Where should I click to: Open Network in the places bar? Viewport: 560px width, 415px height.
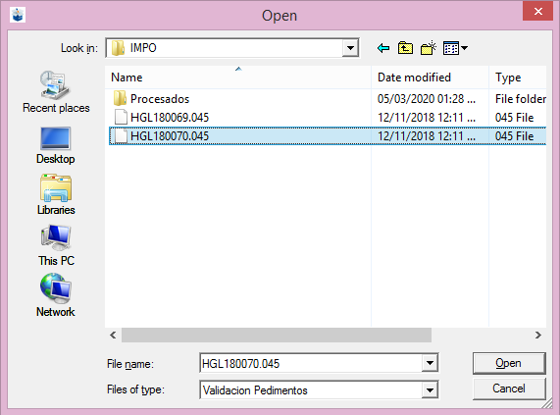click(56, 295)
